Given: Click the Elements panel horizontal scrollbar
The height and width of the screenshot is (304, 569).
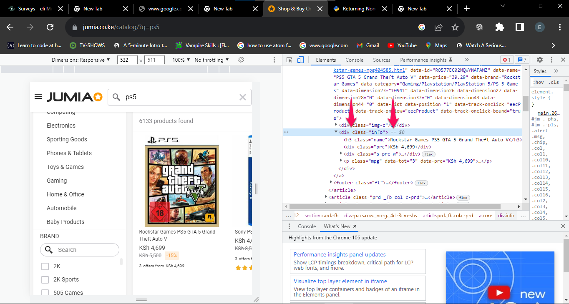Looking at the screenshot, I should (x=395, y=206).
